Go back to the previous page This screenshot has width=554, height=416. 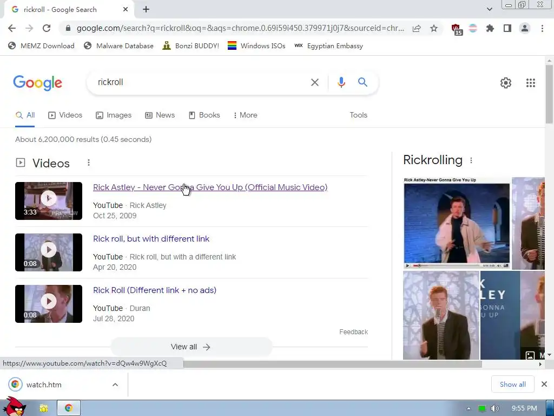click(x=12, y=28)
